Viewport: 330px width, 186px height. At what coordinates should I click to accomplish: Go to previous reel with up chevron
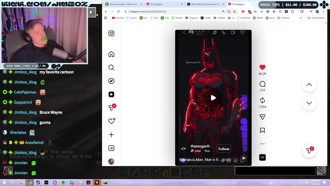309,85
